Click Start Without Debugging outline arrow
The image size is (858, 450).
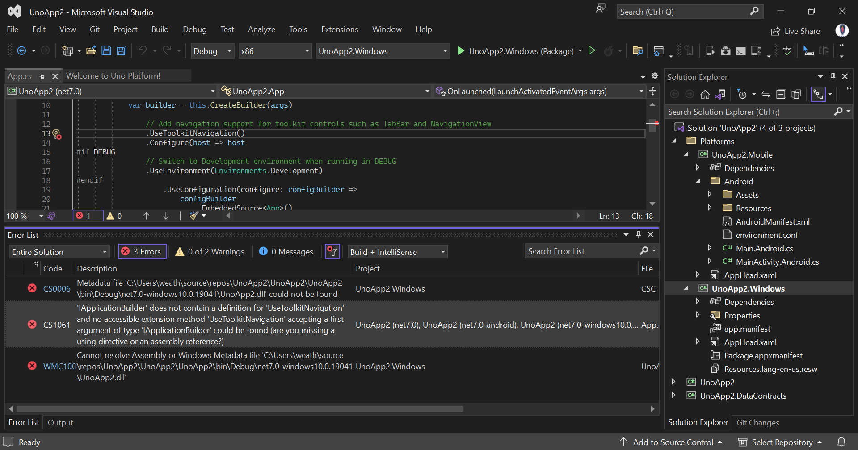592,50
